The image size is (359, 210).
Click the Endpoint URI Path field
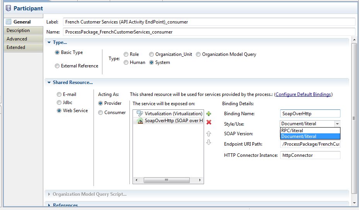click(x=310, y=144)
